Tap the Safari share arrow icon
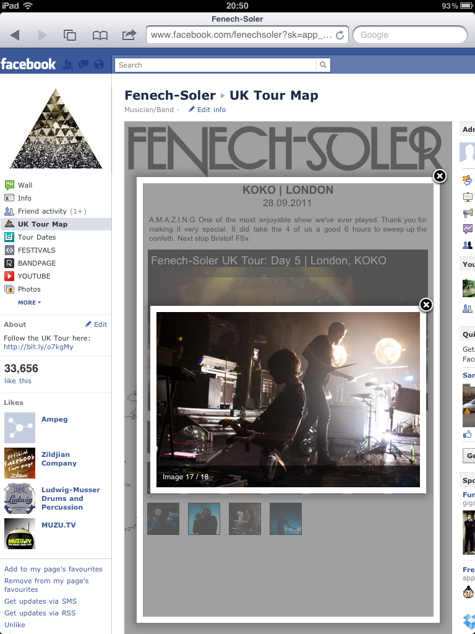The image size is (475, 634). click(129, 35)
